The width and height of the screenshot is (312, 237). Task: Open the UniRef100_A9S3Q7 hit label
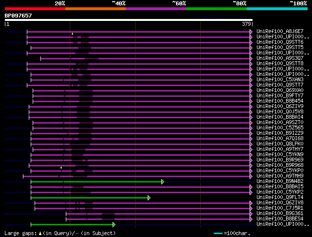pos(280,58)
